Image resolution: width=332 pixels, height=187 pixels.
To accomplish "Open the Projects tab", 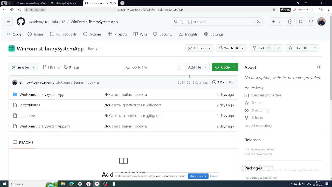I will point(117,34).
